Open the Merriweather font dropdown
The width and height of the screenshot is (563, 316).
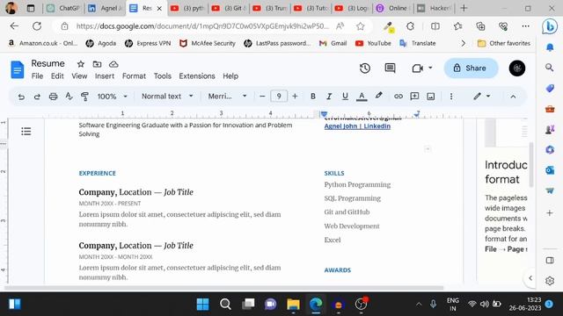coord(227,96)
